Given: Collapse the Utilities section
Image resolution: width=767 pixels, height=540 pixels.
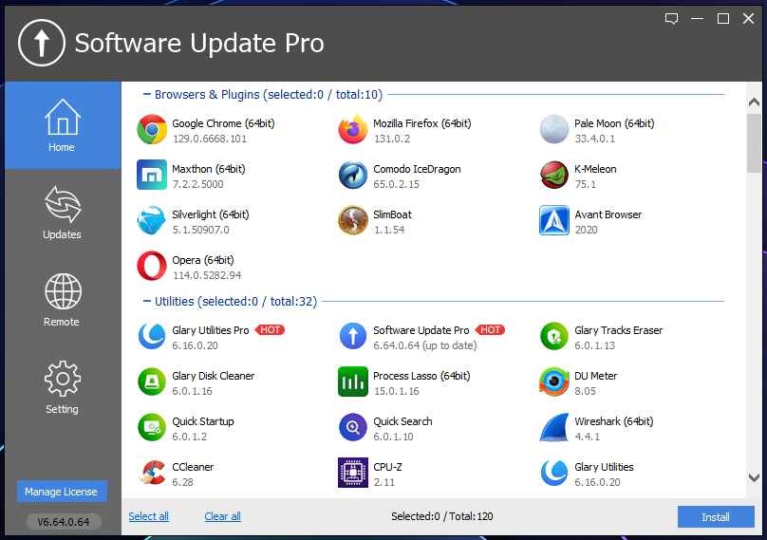Looking at the screenshot, I should pyautogui.click(x=146, y=301).
